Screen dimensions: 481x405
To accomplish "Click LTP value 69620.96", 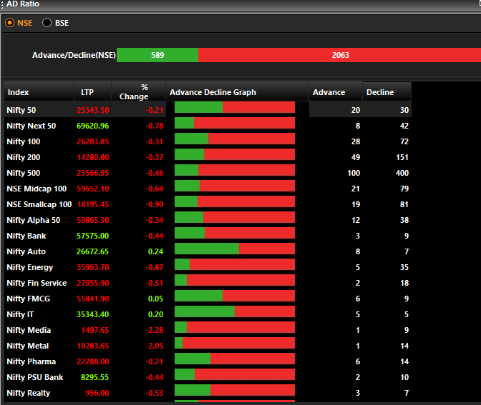I will pyautogui.click(x=92, y=126).
